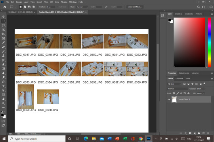Select the Dodge tool
This screenshot has height=142, width=214.
(x=3, y=77)
